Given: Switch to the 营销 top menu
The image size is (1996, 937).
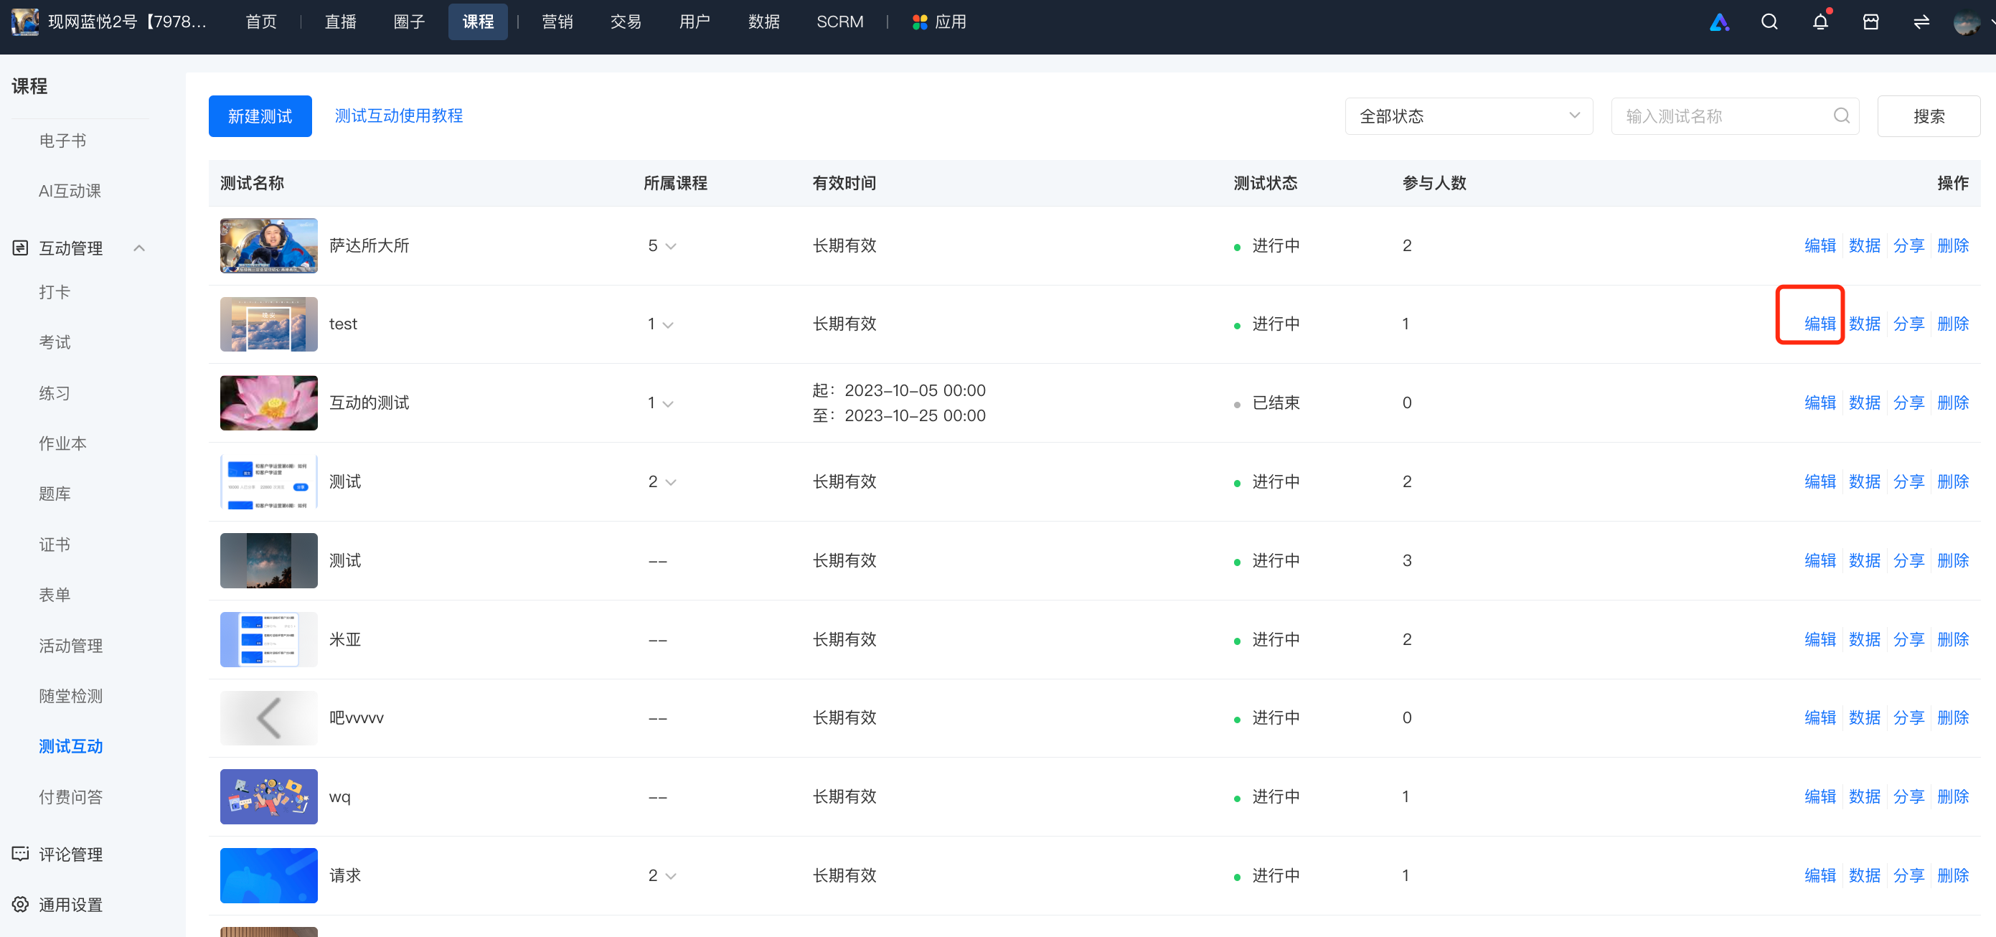Looking at the screenshot, I should coord(557,22).
